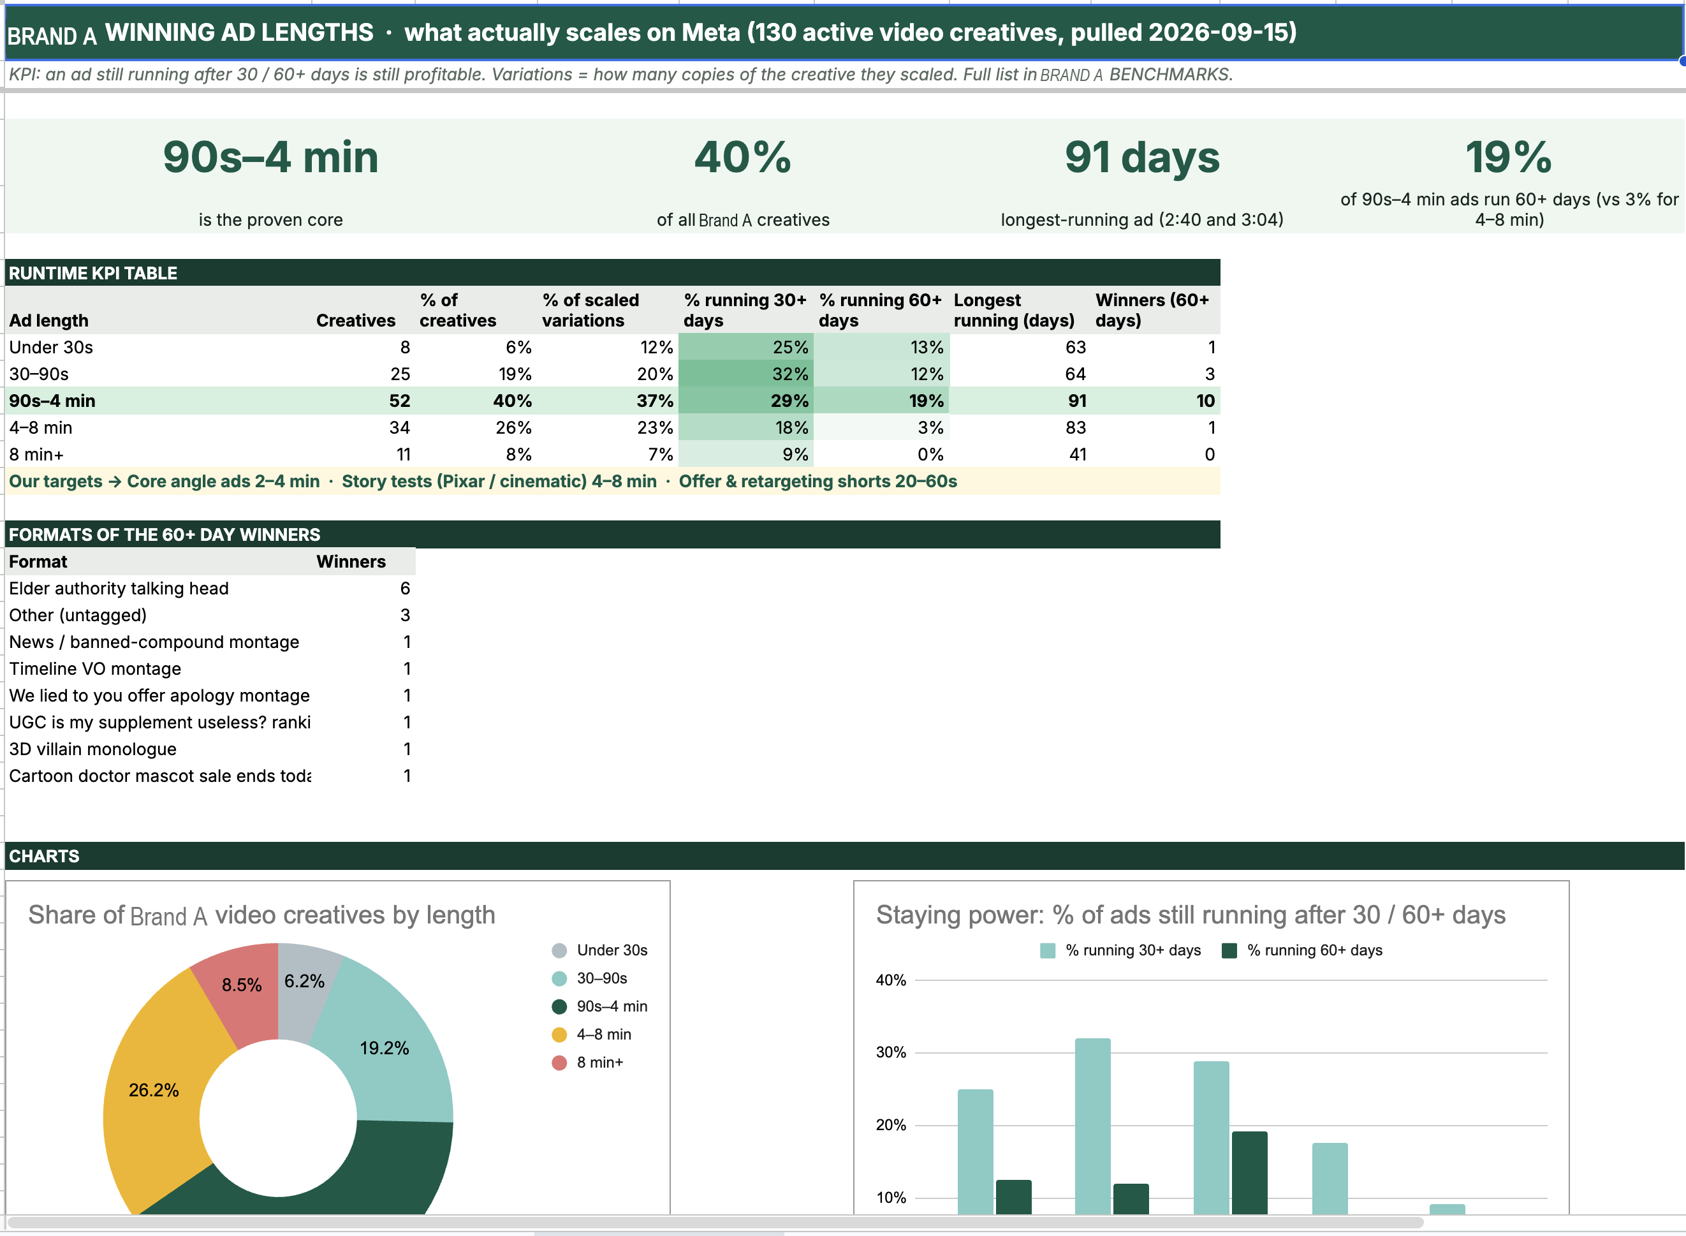The height and width of the screenshot is (1236, 1686).
Task: Click the tallest dark green 19% bar
Action: click(x=1249, y=1172)
